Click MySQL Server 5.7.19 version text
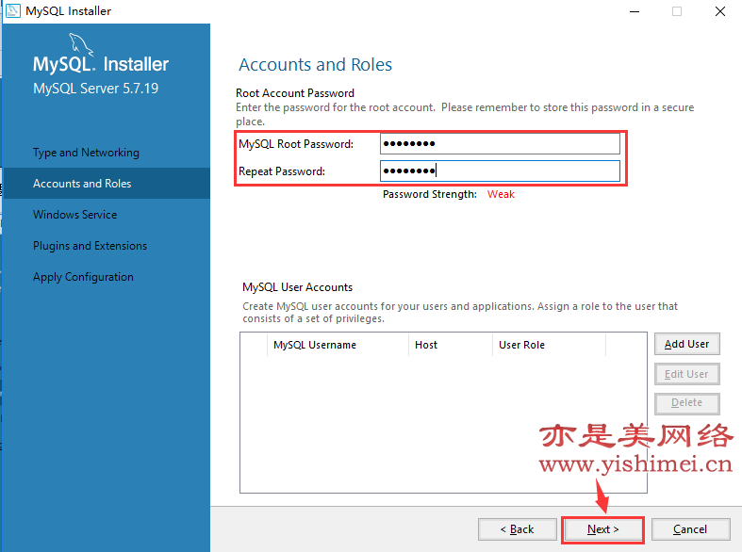The image size is (742, 552). 95,89
